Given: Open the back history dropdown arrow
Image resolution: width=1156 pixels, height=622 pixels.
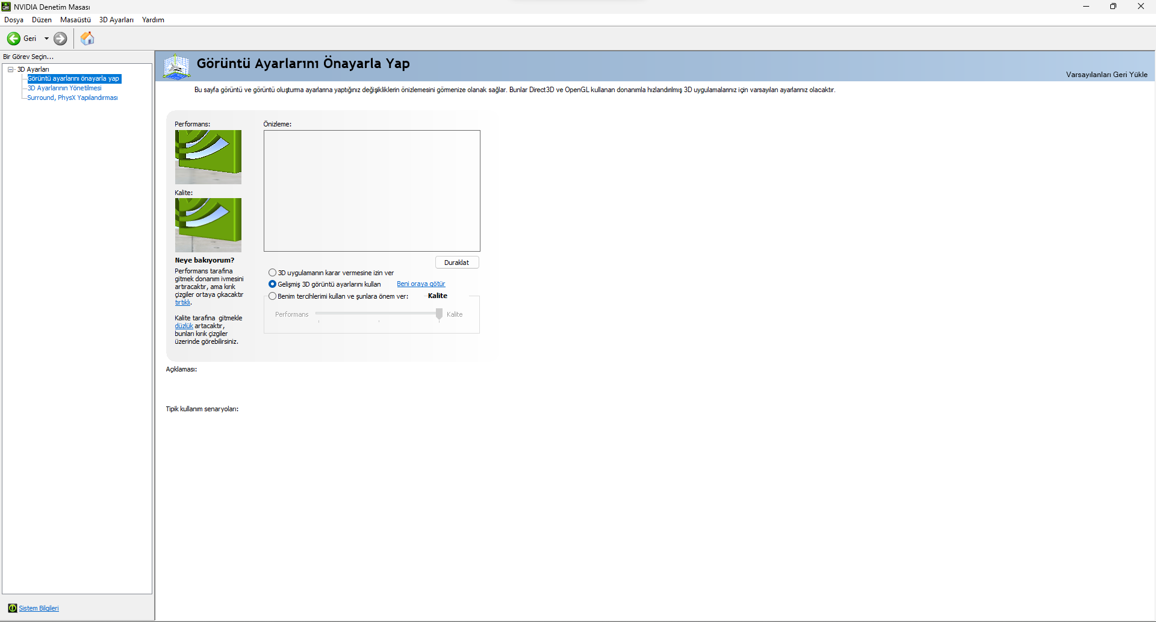Looking at the screenshot, I should click(x=46, y=39).
